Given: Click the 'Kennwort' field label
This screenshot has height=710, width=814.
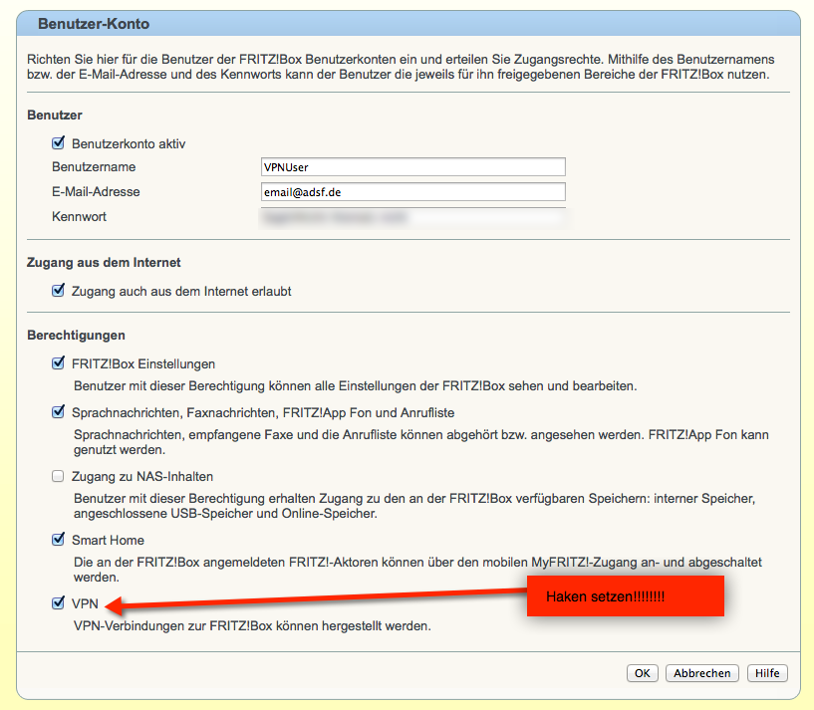Looking at the screenshot, I should (x=79, y=216).
